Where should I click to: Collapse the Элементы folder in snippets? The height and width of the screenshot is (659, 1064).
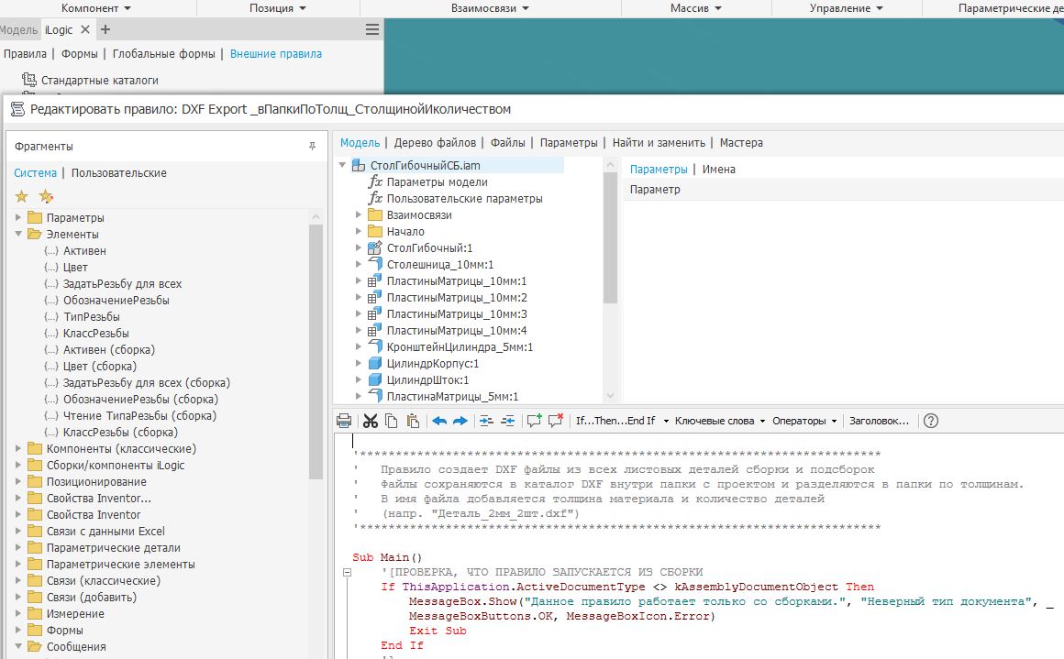point(19,235)
